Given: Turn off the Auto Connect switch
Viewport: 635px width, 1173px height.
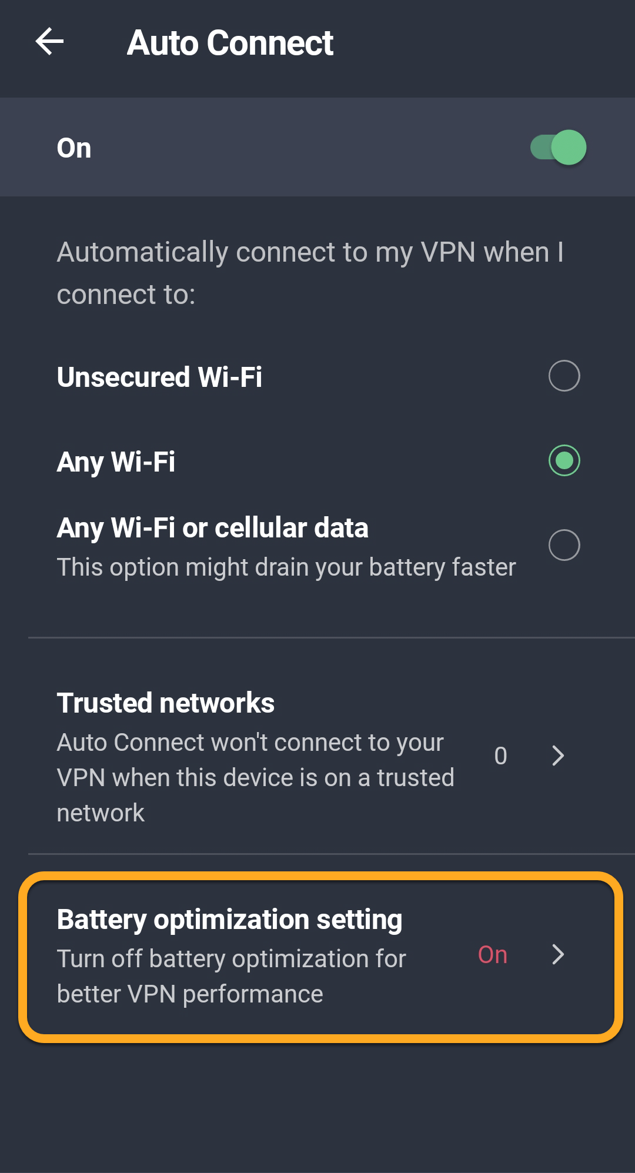Looking at the screenshot, I should pyautogui.click(x=558, y=148).
